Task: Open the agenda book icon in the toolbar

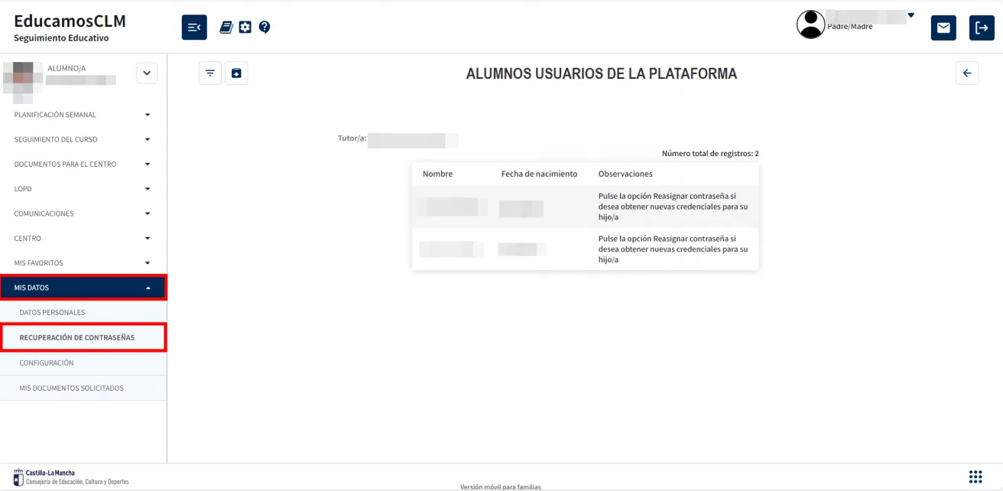Action: [x=226, y=26]
